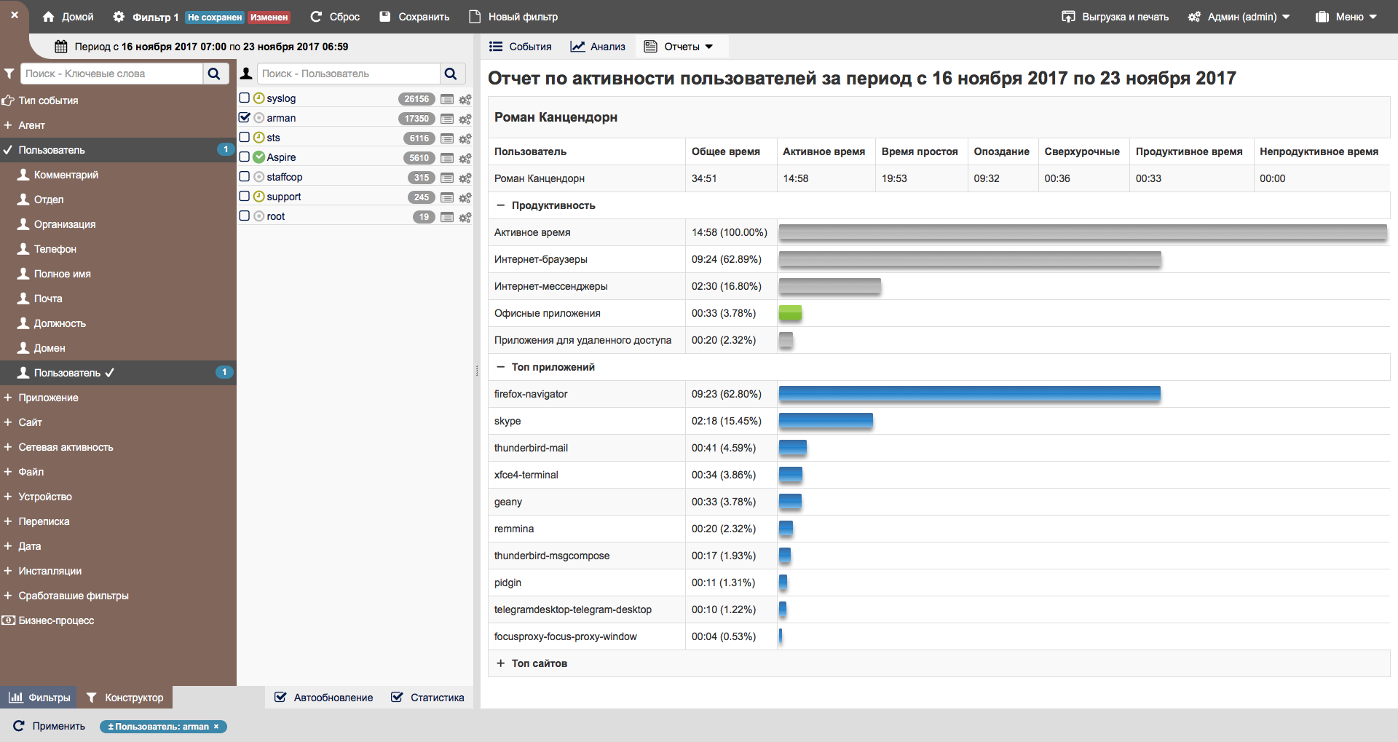The image size is (1398, 742).
Task: Open Выгрузка и печать
Action: [x=1115, y=17]
